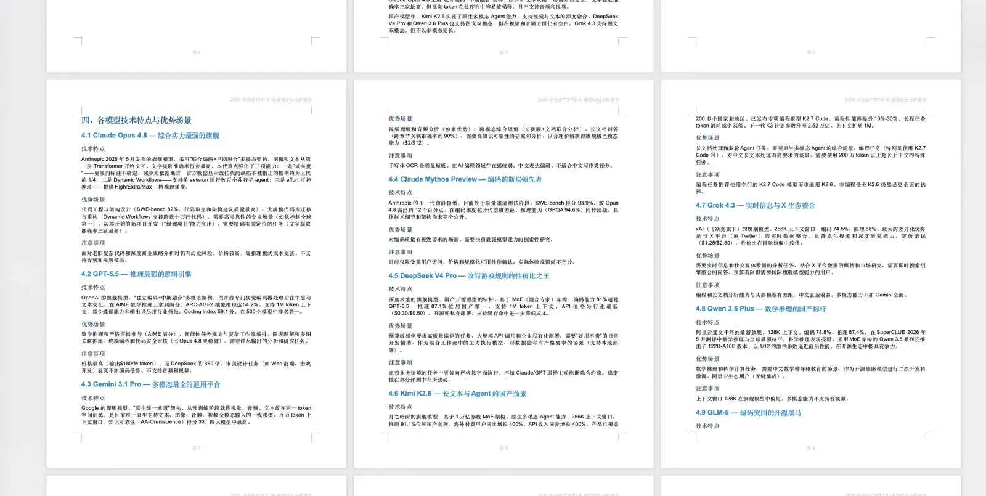Select the heading "4.5 DeepSeek V4 Pro — 改写游戏规则的性价比之王"

click(469, 276)
